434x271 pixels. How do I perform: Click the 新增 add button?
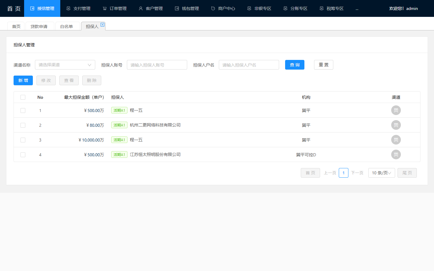23,80
